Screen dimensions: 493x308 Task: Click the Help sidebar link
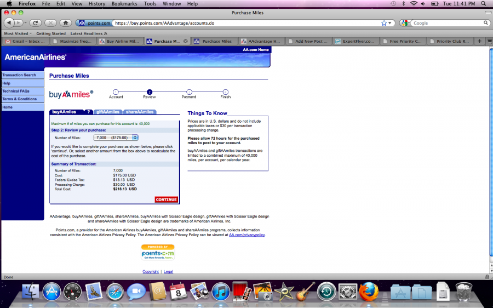(22, 83)
